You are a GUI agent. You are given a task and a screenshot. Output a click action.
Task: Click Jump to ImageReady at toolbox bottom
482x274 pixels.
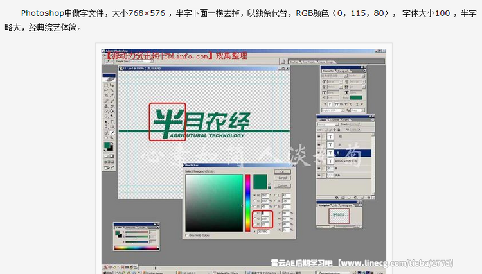pyautogui.click(x=109, y=167)
